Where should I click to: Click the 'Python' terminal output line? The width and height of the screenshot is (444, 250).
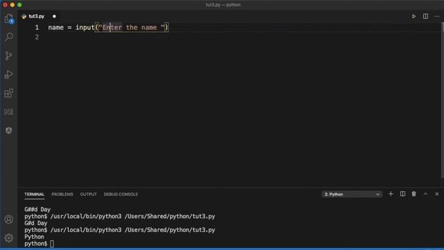(x=34, y=237)
